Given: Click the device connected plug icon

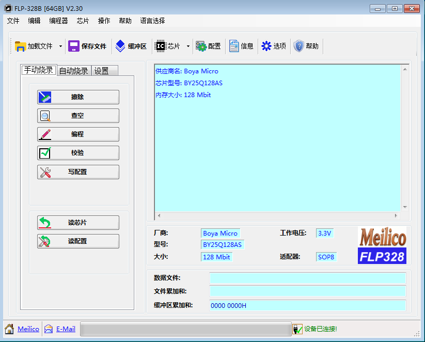Looking at the screenshot, I should [x=297, y=329].
